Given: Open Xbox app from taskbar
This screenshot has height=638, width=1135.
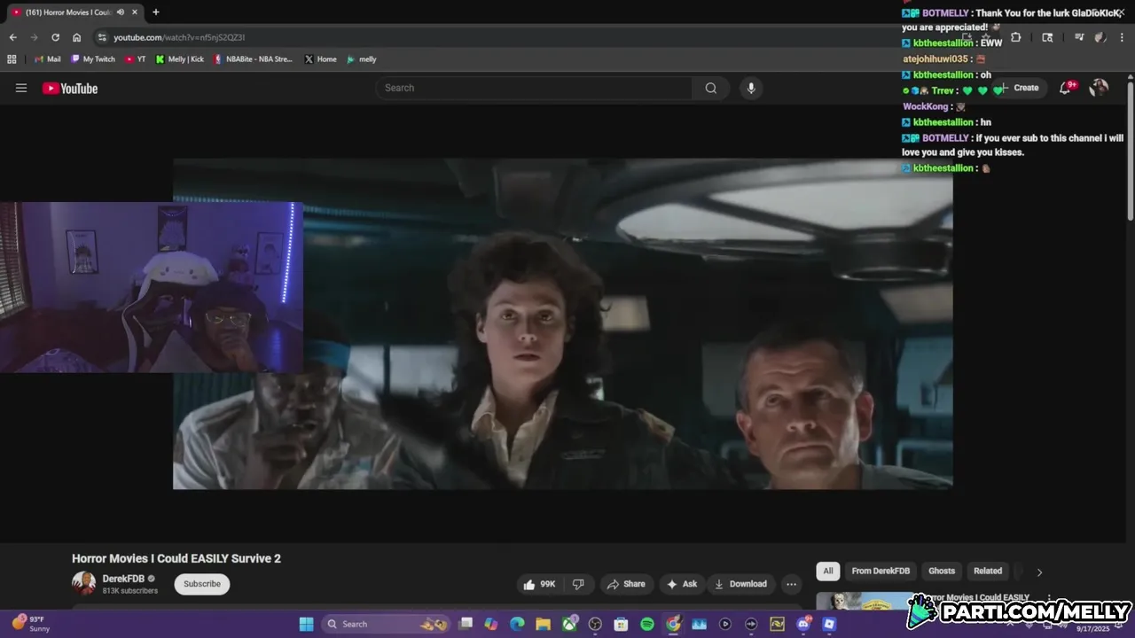Looking at the screenshot, I should [569, 624].
